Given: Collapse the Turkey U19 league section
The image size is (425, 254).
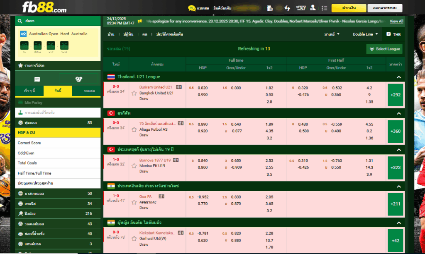Looking at the screenshot, I should pos(399,150).
